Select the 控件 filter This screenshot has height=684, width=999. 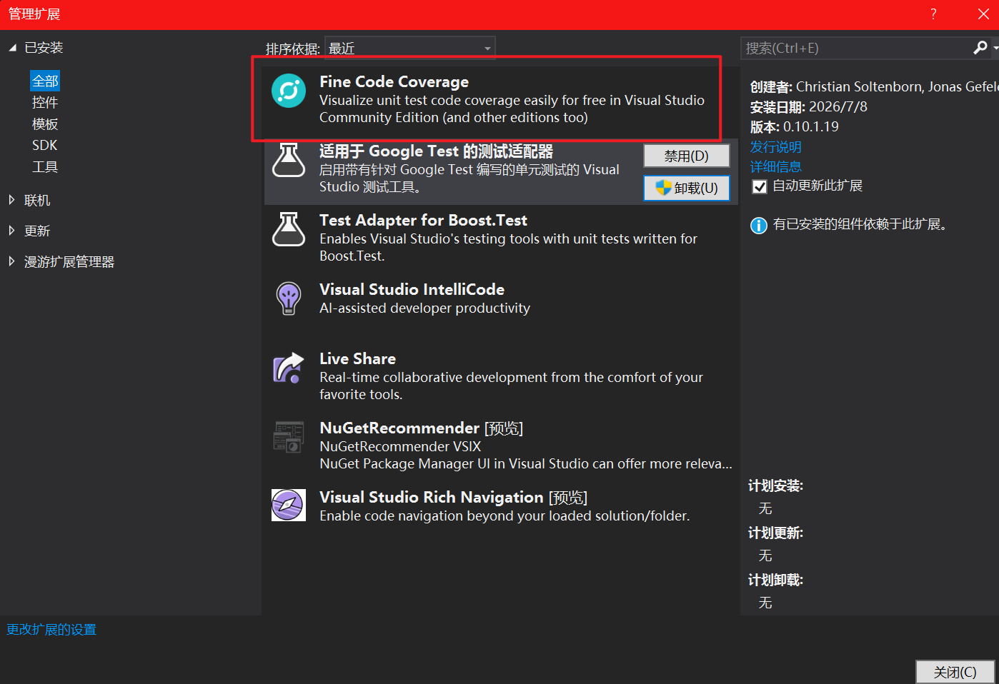[45, 103]
